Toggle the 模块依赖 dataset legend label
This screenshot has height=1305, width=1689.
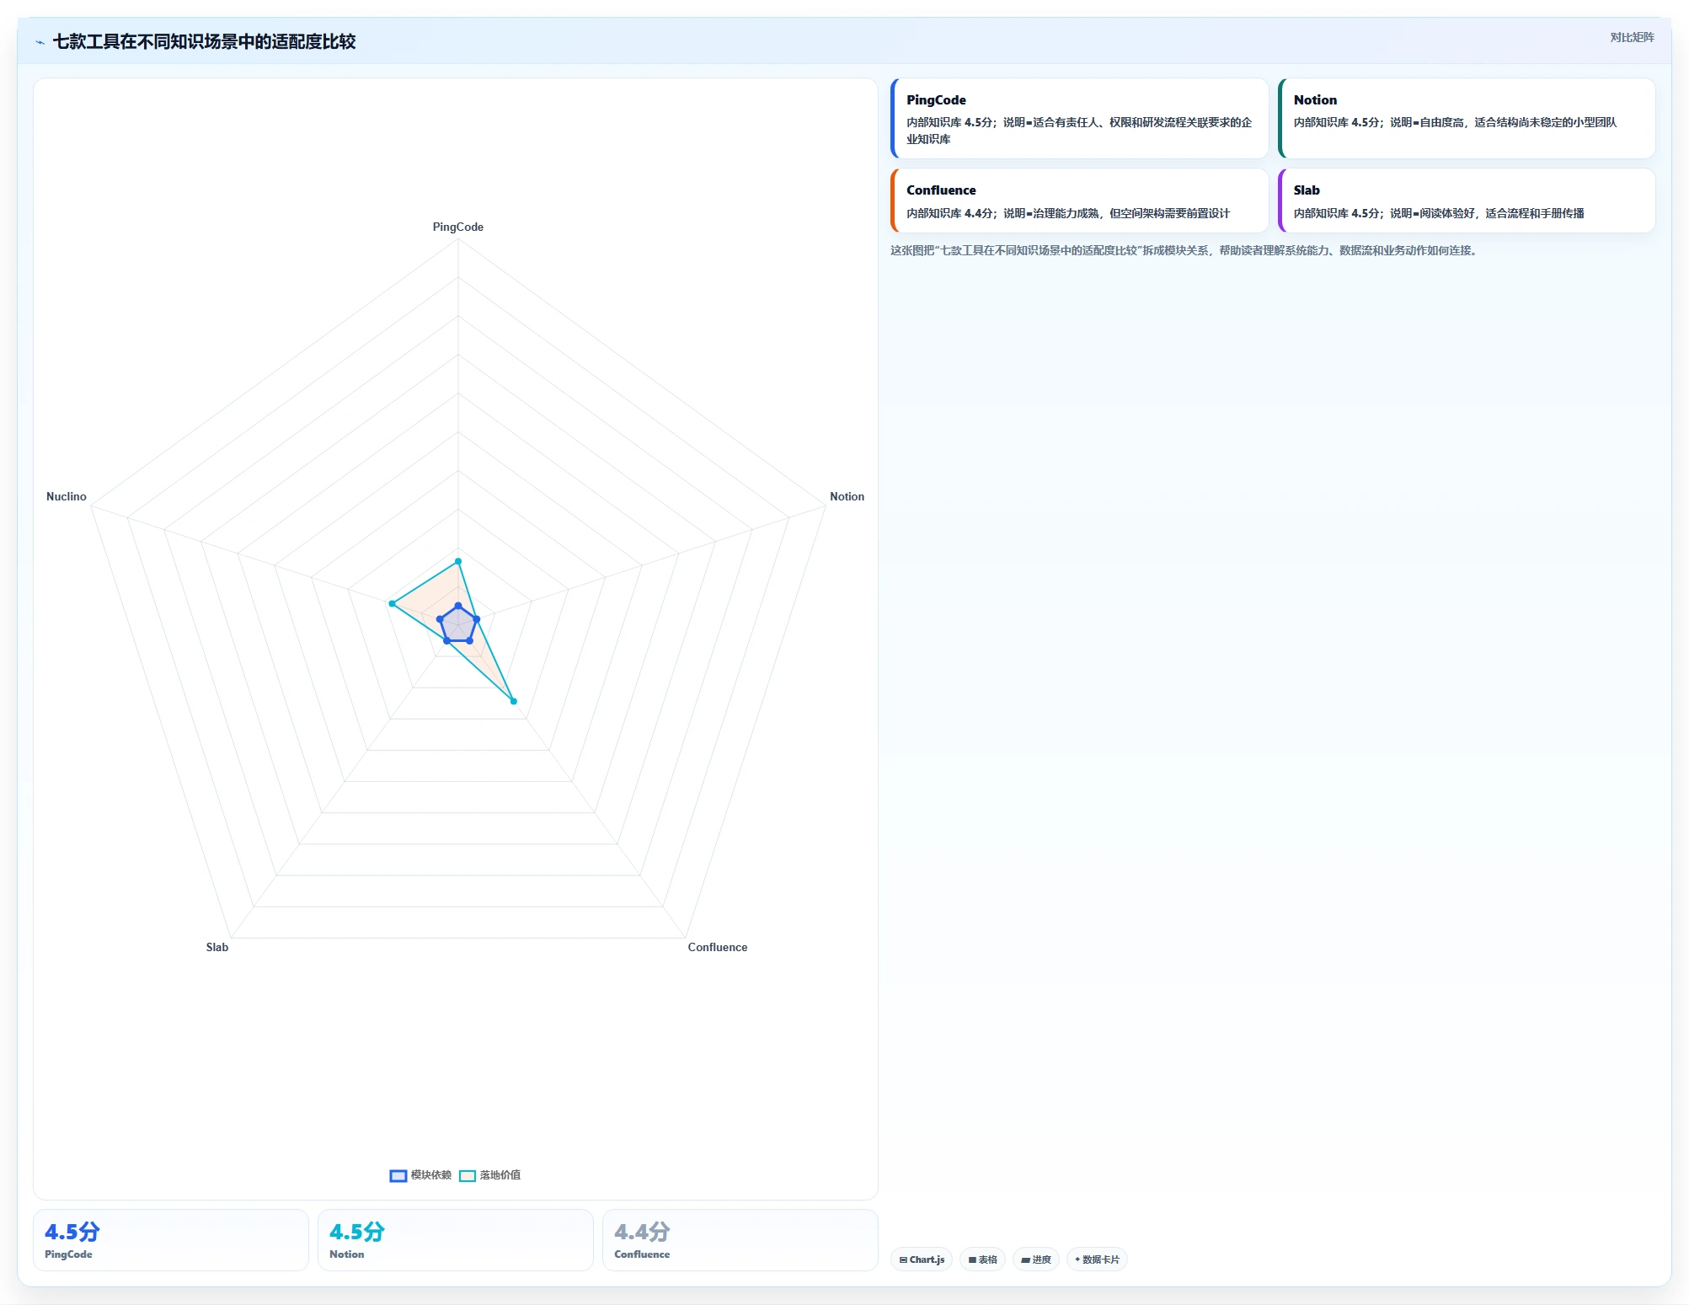tap(431, 1175)
